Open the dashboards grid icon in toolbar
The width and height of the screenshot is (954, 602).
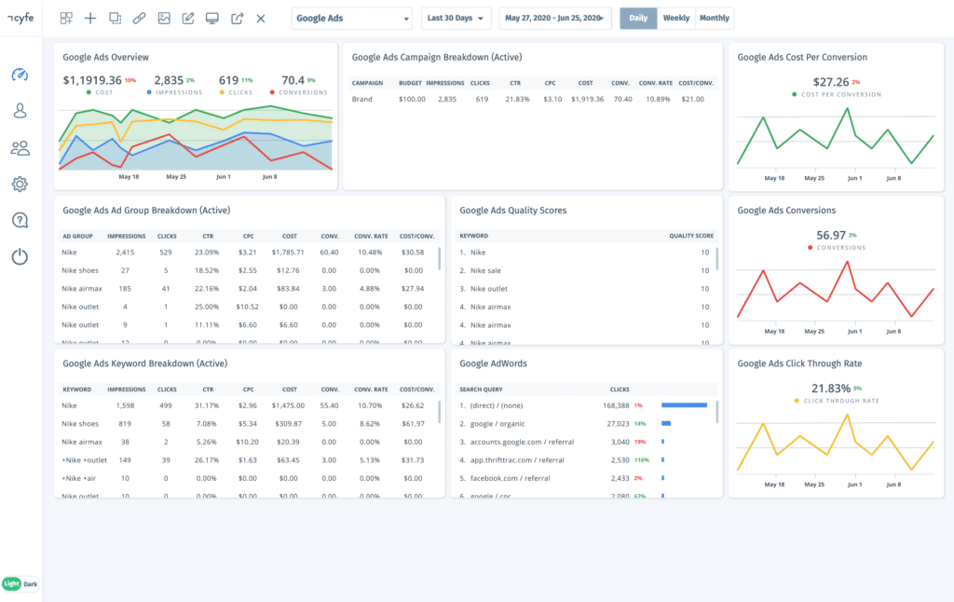click(66, 19)
